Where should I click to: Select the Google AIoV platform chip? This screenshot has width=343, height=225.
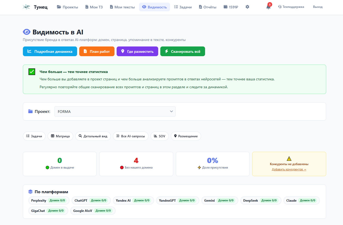(x=93, y=211)
